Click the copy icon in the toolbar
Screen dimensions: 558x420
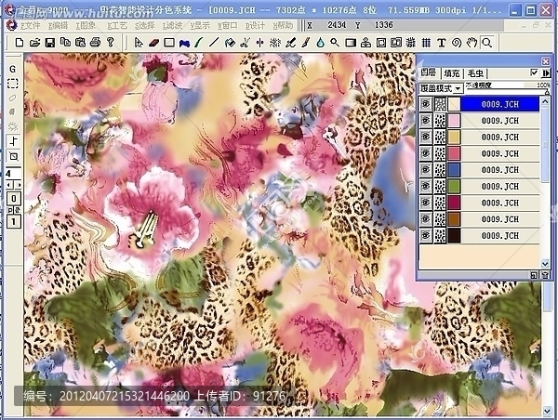point(65,43)
